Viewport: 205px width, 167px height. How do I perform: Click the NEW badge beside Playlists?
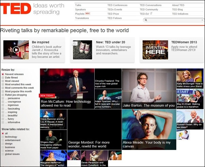(x=88, y=13)
